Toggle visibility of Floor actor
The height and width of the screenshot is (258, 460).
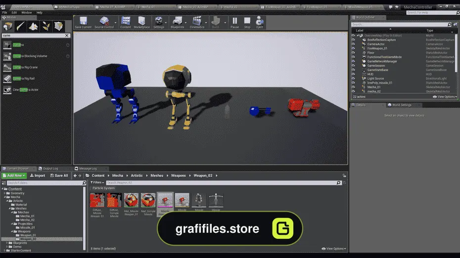coord(353,53)
